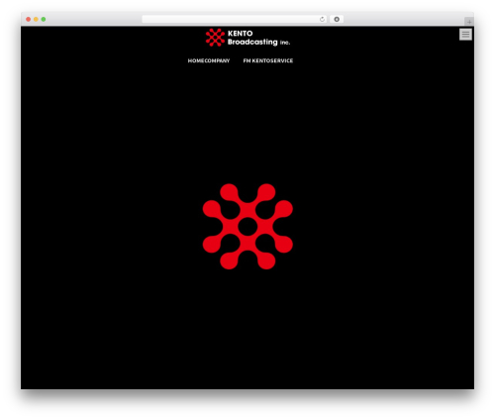Close the browser window with the red dot

pos(29,19)
